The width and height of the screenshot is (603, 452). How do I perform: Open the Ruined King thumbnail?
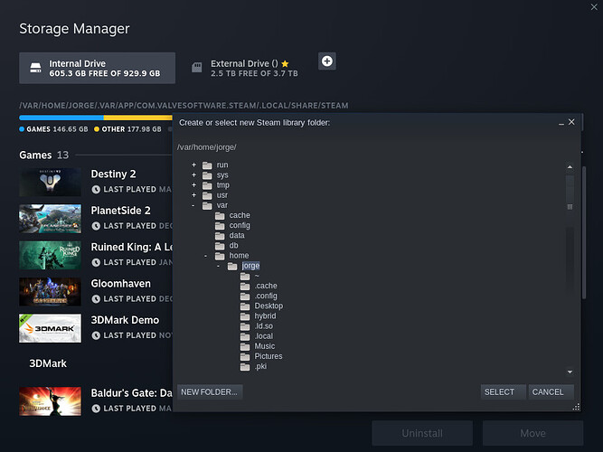point(50,255)
